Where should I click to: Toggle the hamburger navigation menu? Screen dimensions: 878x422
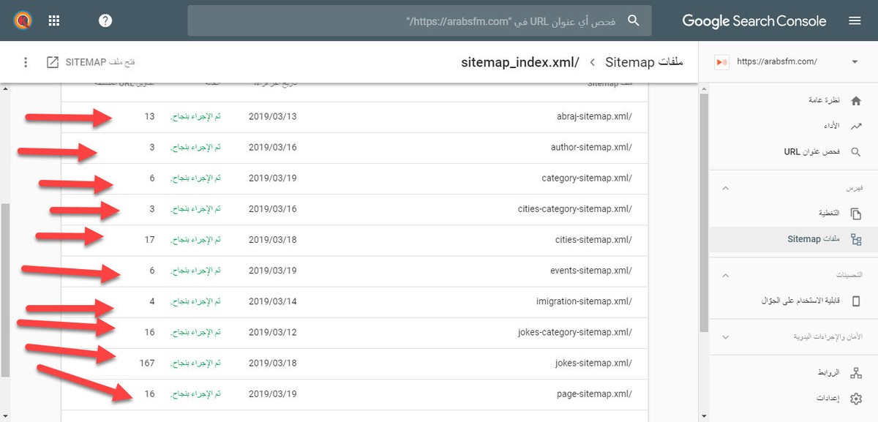855,21
